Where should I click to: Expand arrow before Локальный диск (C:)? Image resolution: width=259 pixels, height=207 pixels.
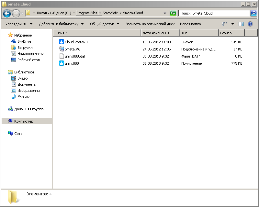[x=34, y=13]
